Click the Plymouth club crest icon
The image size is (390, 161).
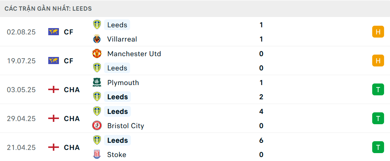click(x=97, y=83)
